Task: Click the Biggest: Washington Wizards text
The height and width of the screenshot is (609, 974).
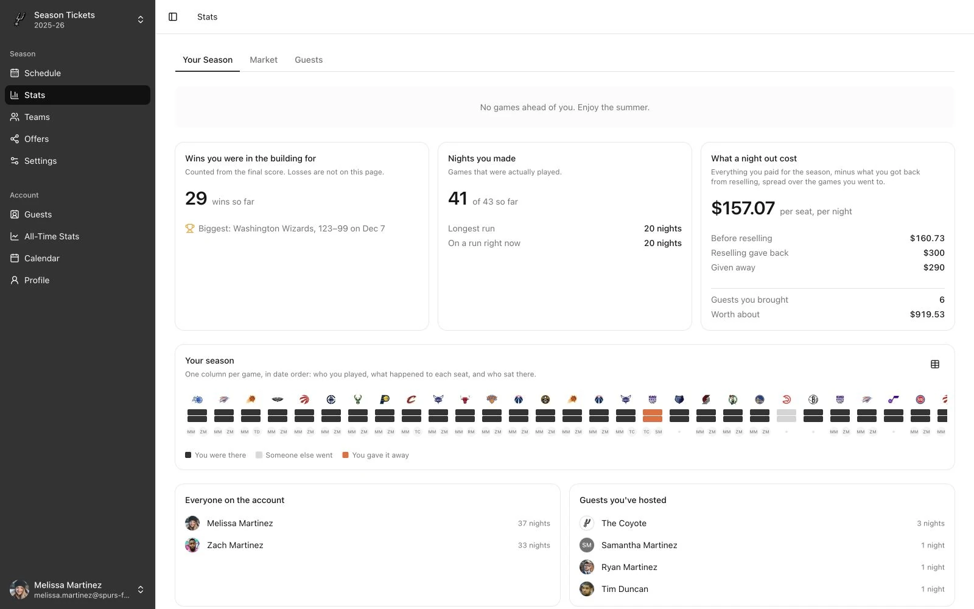Action: tap(292, 228)
